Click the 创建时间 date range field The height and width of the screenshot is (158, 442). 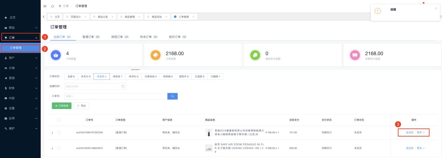[x=95, y=86]
